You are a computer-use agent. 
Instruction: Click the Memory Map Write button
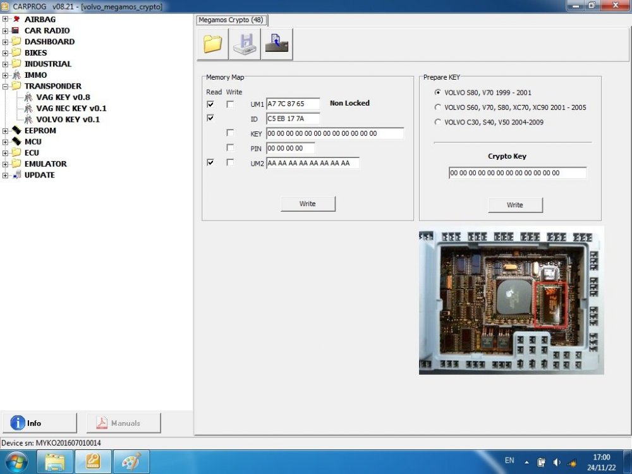[308, 204]
